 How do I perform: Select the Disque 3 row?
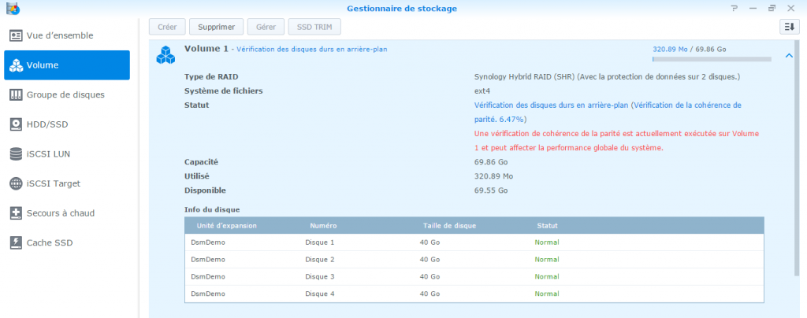coord(474,276)
